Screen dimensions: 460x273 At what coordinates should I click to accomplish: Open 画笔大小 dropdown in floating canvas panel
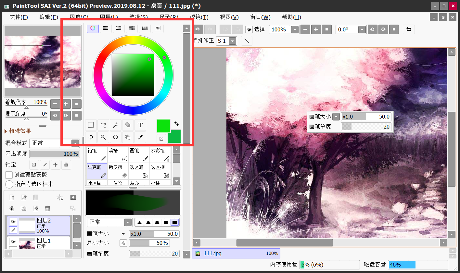(336, 117)
